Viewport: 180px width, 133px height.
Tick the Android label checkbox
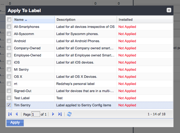(x=9, y=41)
